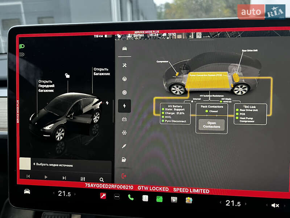Open the Pack Contactors Closed state indicator
The width and height of the screenshot is (290, 218).
point(212,111)
